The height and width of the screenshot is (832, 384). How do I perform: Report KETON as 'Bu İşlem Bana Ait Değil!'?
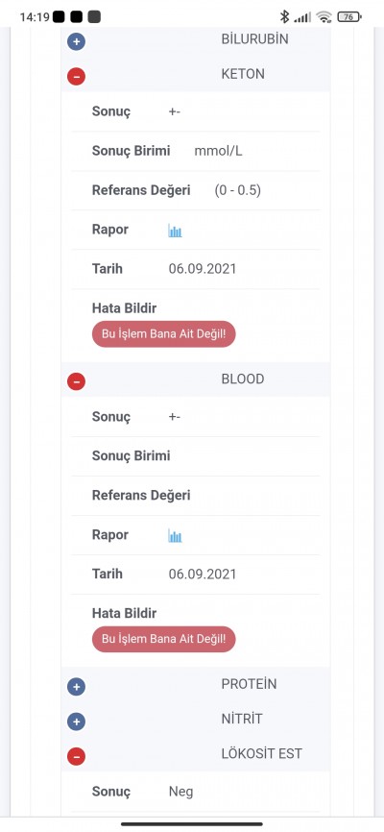click(x=163, y=334)
